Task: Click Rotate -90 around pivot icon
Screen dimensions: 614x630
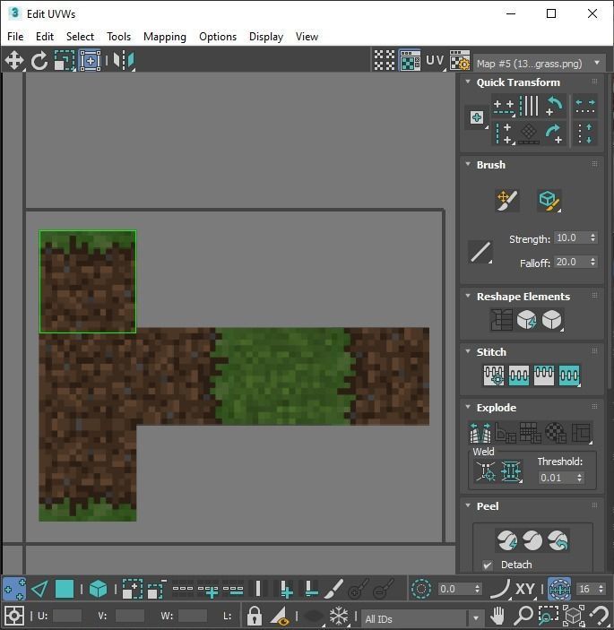Action: click(x=554, y=106)
